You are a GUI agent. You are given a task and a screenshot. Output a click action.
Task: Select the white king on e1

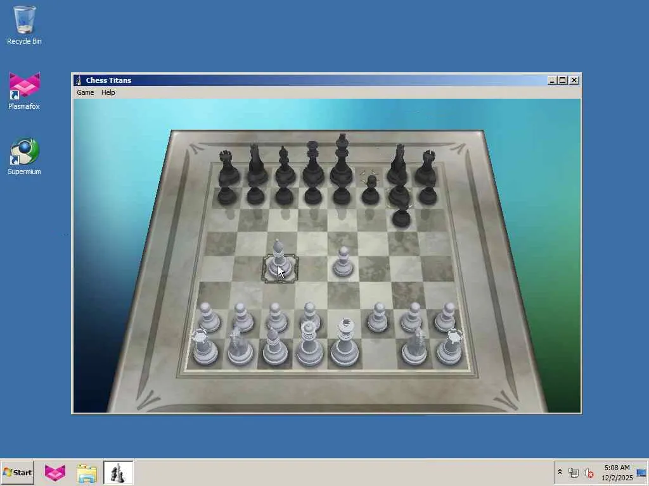pos(345,343)
